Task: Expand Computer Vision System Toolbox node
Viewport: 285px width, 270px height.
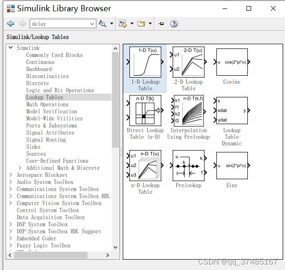Action: point(11,203)
